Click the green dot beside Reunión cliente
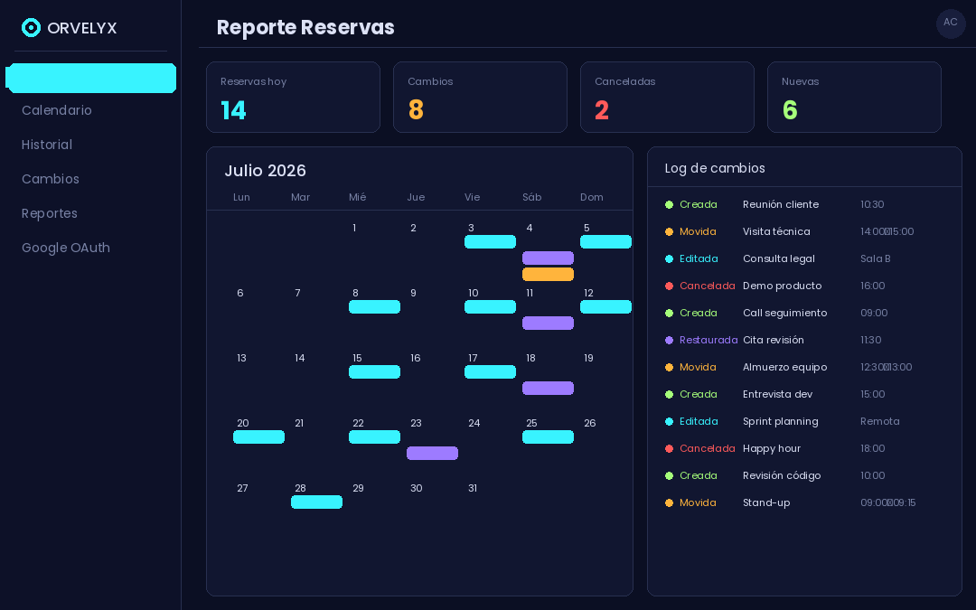Screen dimensions: 976x610 pos(669,204)
